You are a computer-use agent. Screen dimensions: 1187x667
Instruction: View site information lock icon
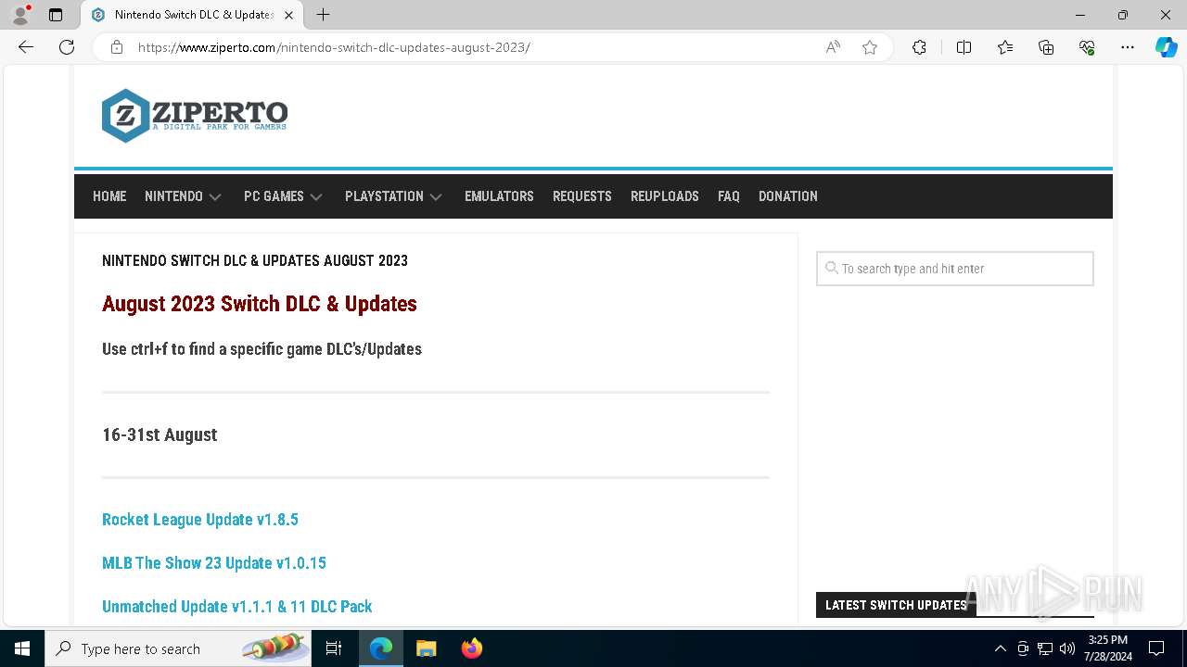[117, 47]
